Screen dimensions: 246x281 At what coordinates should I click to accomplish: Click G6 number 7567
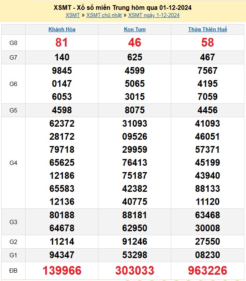pos(207,71)
